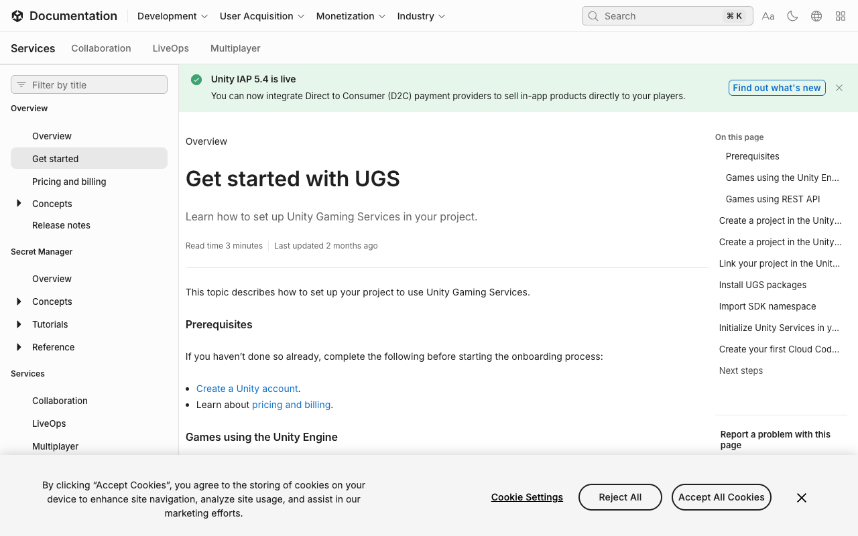The width and height of the screenshot is (858, 536).
Task: Jump to Games using REST API section
Action: click(x=773, y=199)
